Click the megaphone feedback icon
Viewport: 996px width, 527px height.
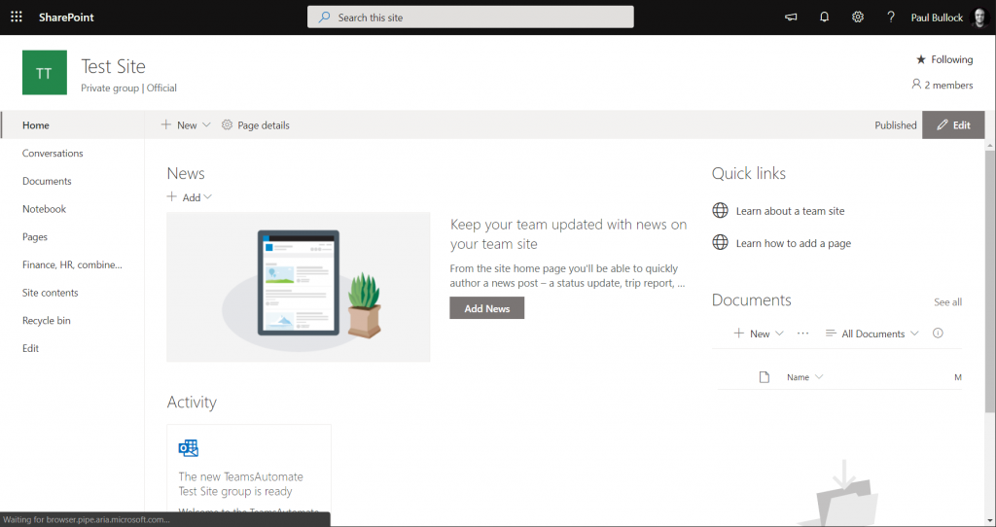coord(791,18)
